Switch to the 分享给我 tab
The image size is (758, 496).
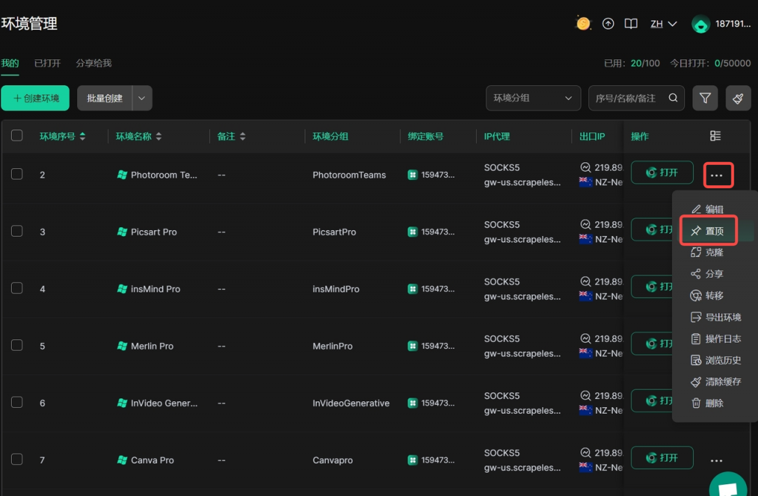point(94,64)
